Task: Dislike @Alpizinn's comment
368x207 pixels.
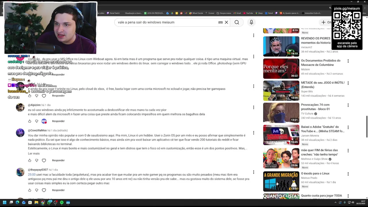Action: pyautogui.click(x=37, y=121)
